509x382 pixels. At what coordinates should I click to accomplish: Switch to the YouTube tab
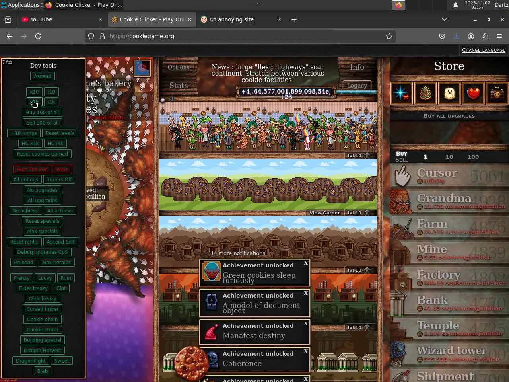click(x=62, y=19)
